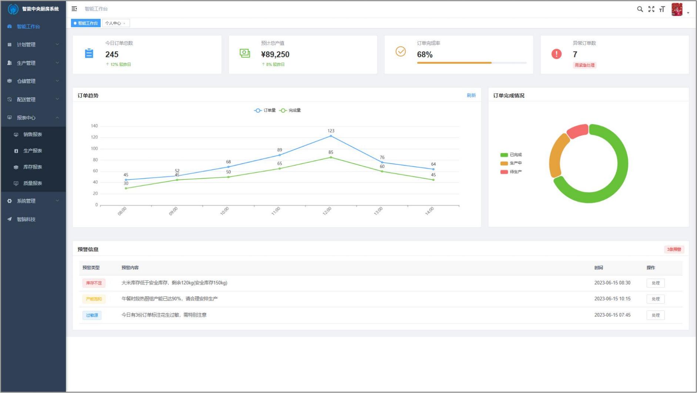Click the order completion rate checkmark icon
Viewport: 697px width, 393px height.
tap(401, 51)
